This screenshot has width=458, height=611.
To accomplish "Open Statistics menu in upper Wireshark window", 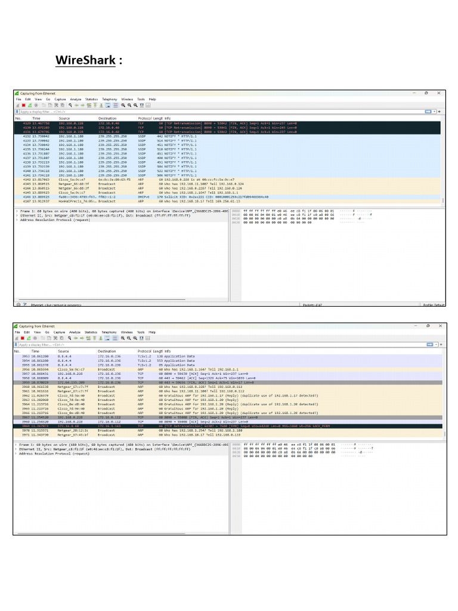I will click(x=91, y=100).
